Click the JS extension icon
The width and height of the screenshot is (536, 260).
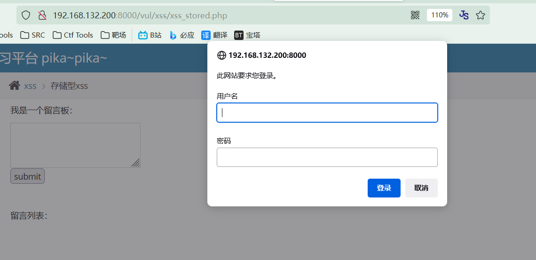click(x=464, y=15)
